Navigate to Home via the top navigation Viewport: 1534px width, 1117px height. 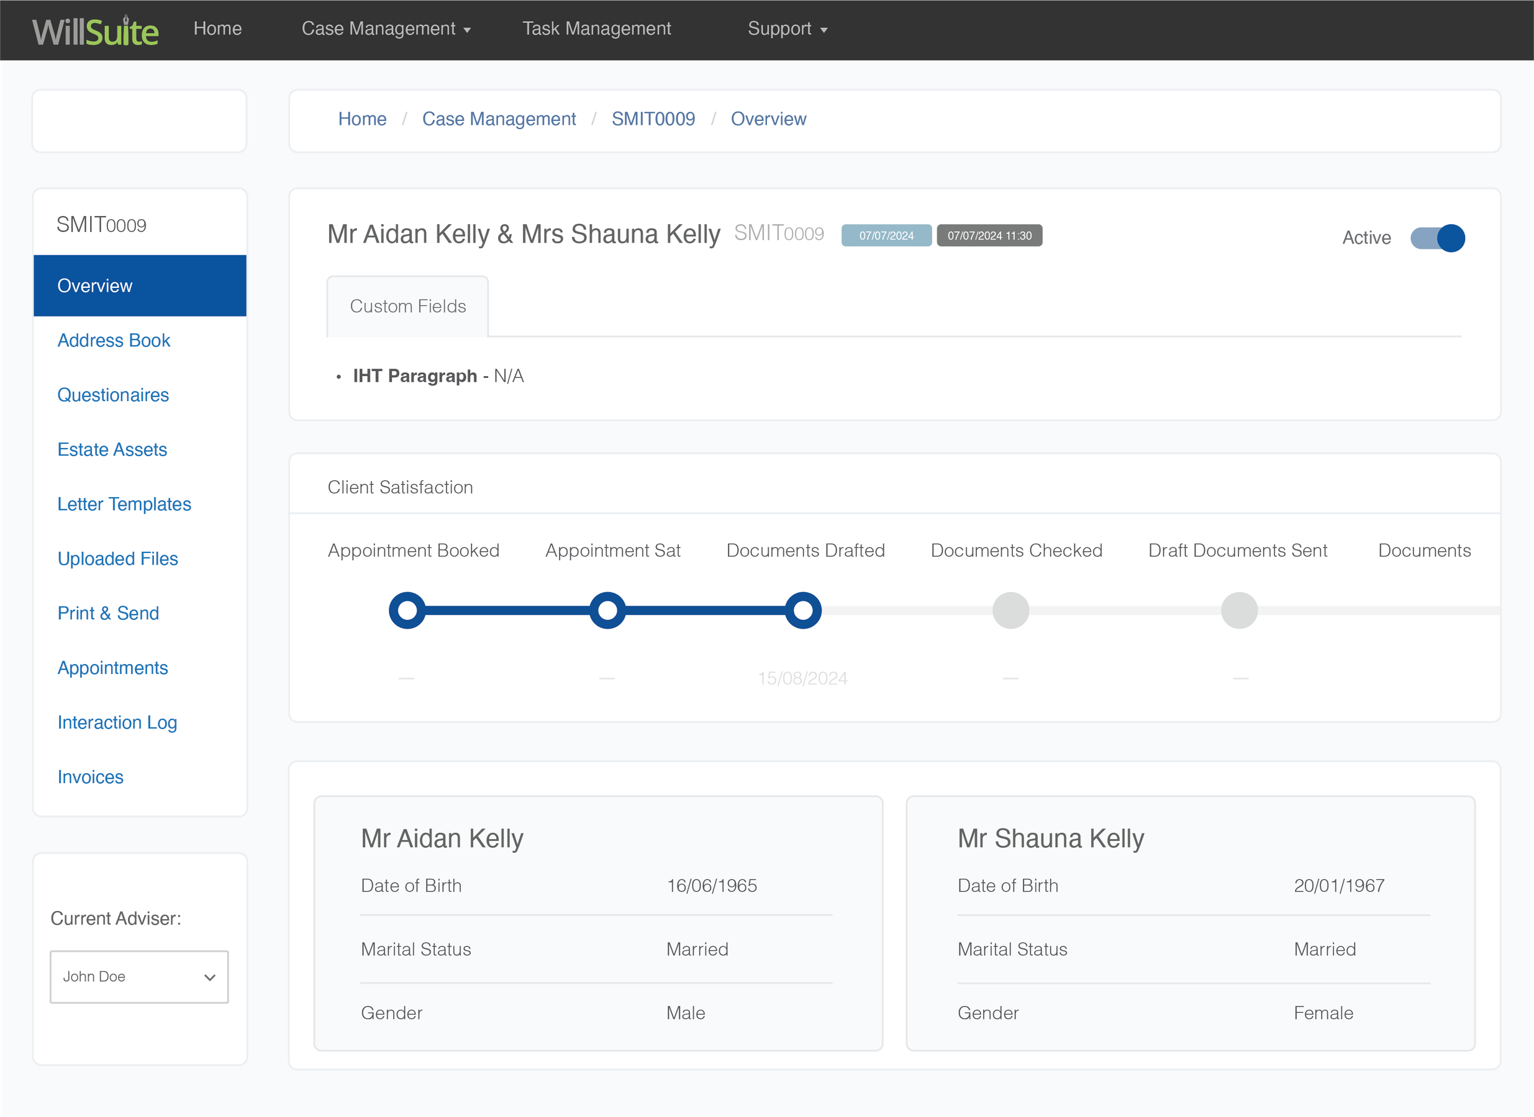(217, 29)
